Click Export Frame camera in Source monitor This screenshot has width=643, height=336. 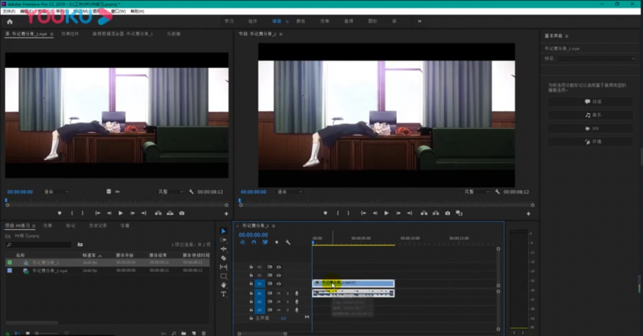click(181, 214)
